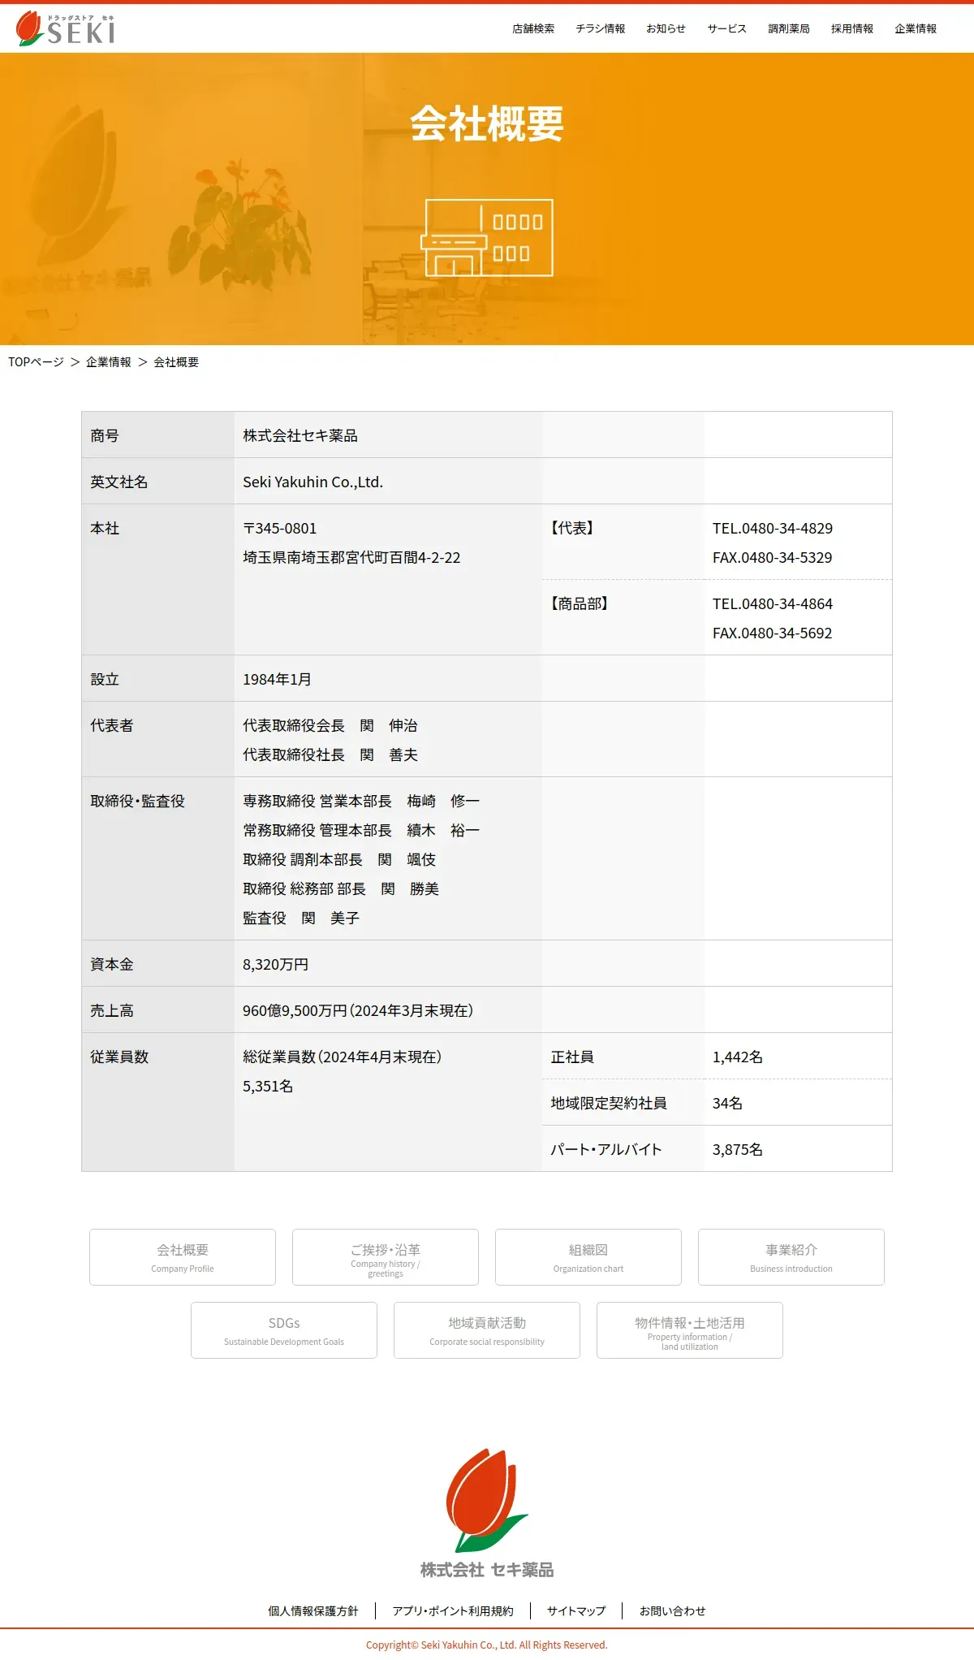Screen dimensions: 974x1660
Task: Click 株式会社 セキ薬品 footer name text
Action: pyautogui.click(x=487, y=1570)
